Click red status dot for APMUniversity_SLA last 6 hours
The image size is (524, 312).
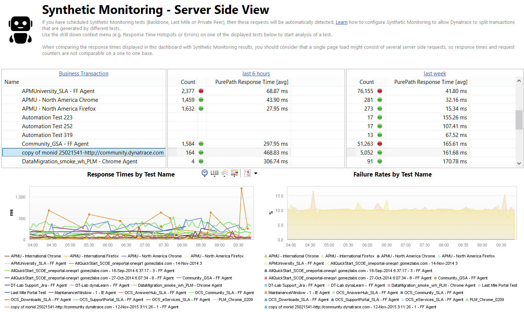click(x=201, y=91)
